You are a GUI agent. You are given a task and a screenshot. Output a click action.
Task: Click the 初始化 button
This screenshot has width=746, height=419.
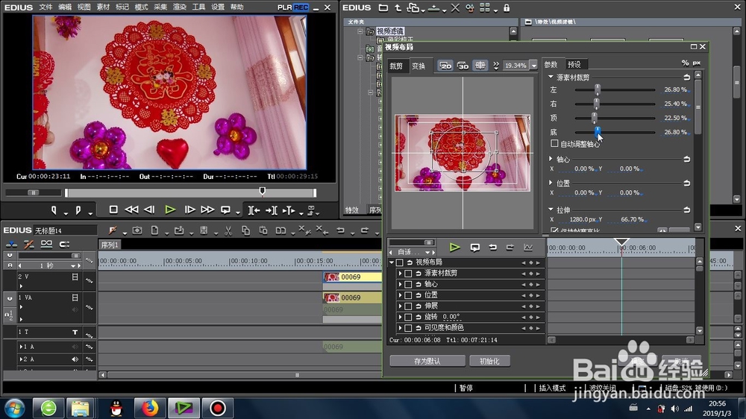(489, 361)
